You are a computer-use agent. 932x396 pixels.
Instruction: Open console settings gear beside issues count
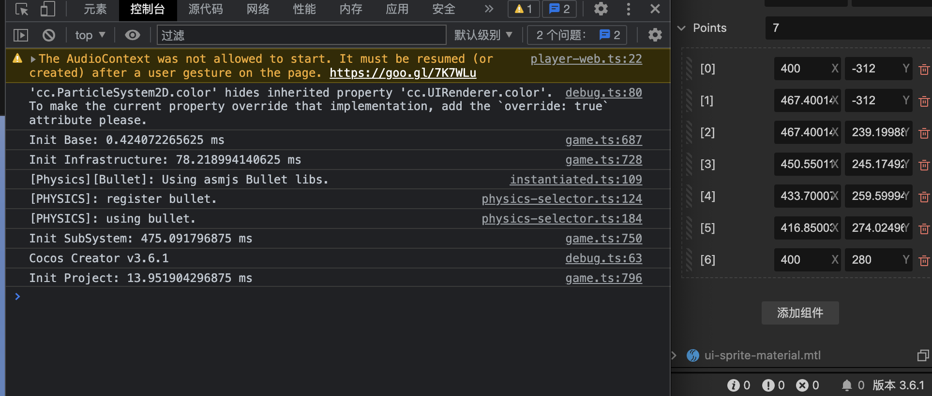(x=655, y=35)
